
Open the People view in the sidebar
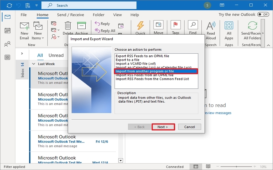pos(8,44)
